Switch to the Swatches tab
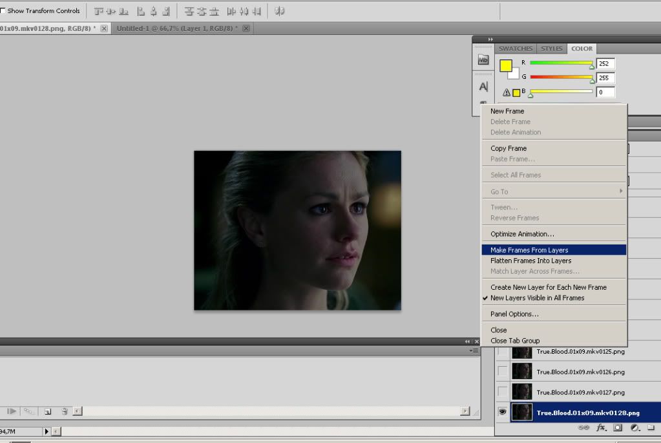This screenshot has width=661, height=443. 516,49
